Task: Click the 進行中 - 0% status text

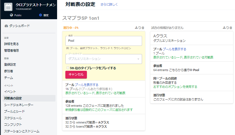Action: (x=71, y=28)
